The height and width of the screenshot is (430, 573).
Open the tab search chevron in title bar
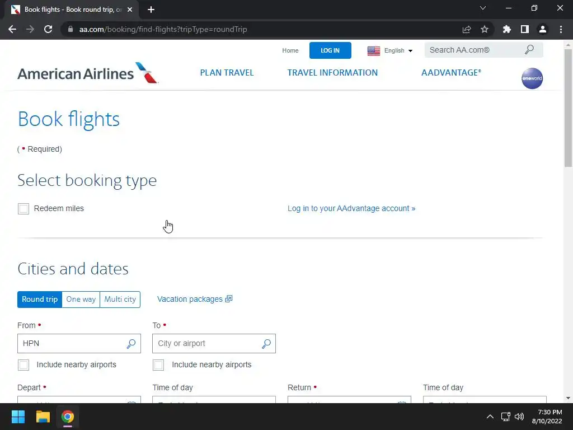click(x=483, y=8)
